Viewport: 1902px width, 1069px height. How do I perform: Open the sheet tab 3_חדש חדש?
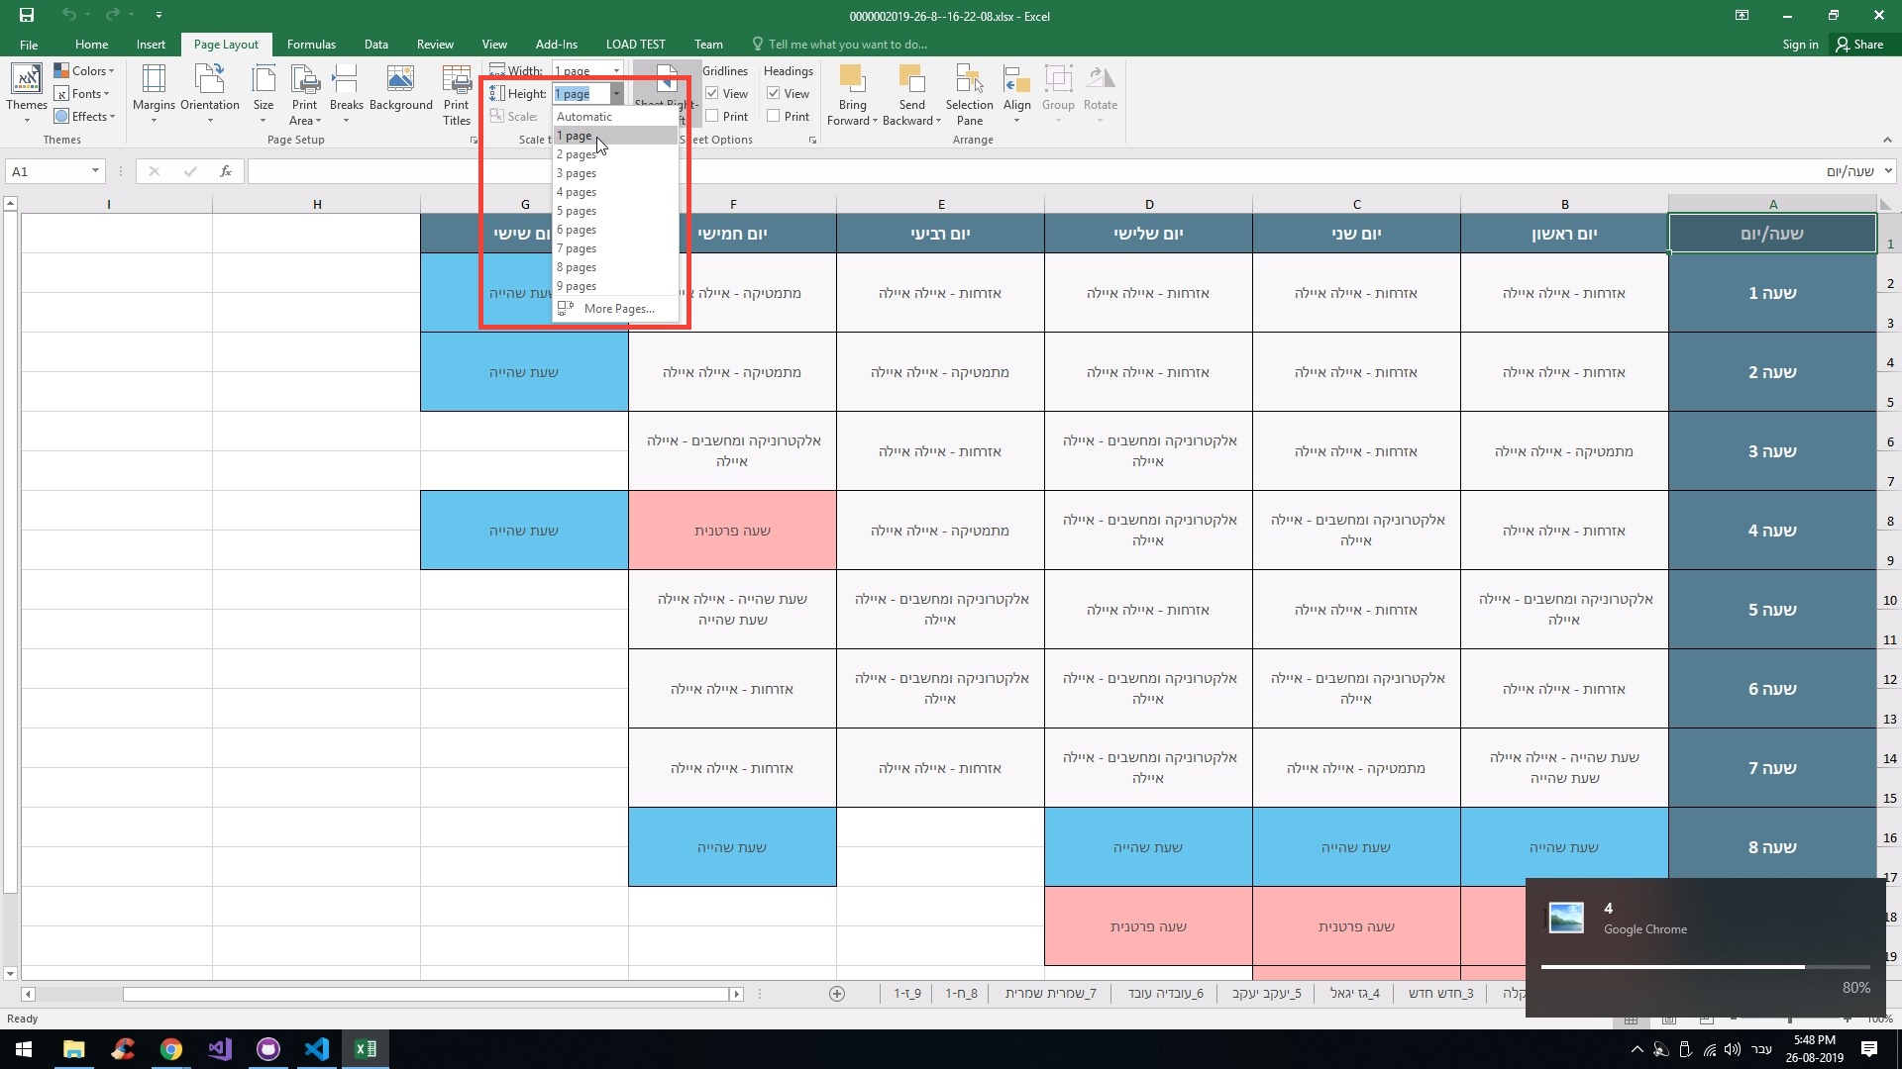tap(1440, 994)
